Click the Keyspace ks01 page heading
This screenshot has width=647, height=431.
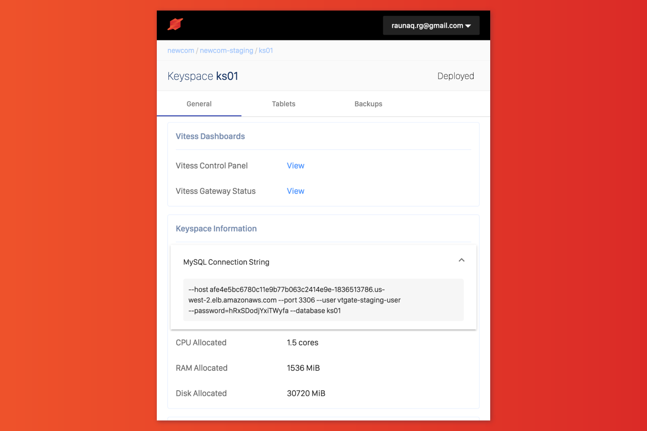(x=203, y=76)
